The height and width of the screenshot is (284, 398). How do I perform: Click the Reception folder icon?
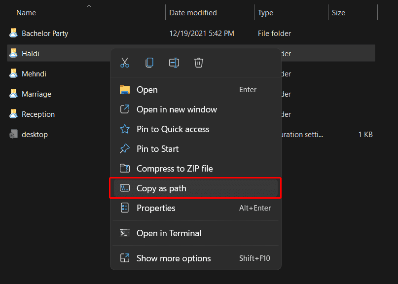13,114
